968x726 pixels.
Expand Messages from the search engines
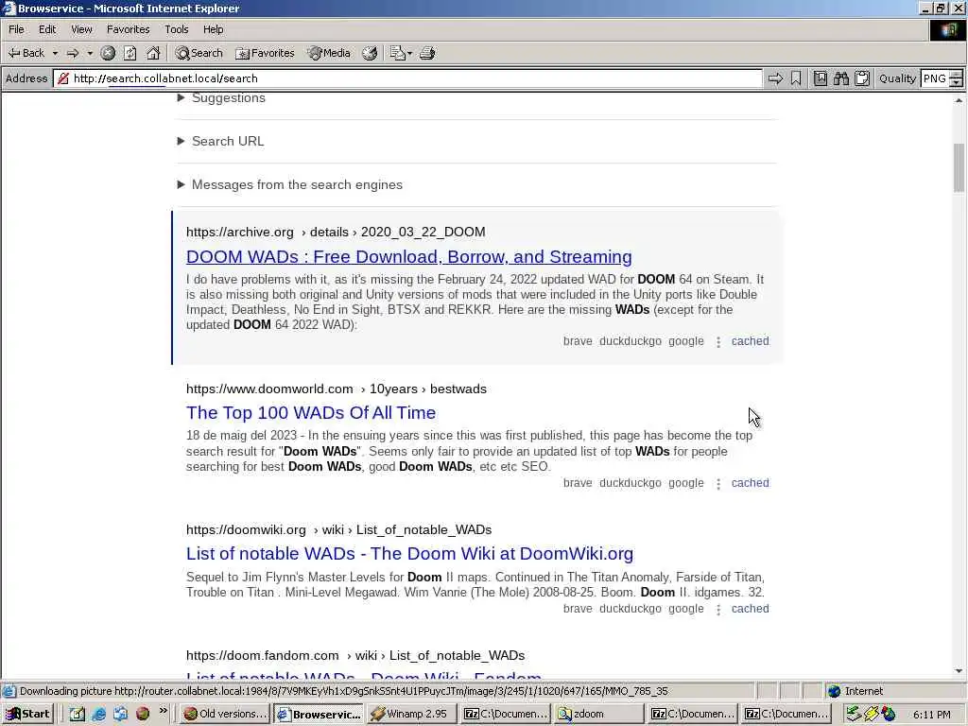coord(289,184)
